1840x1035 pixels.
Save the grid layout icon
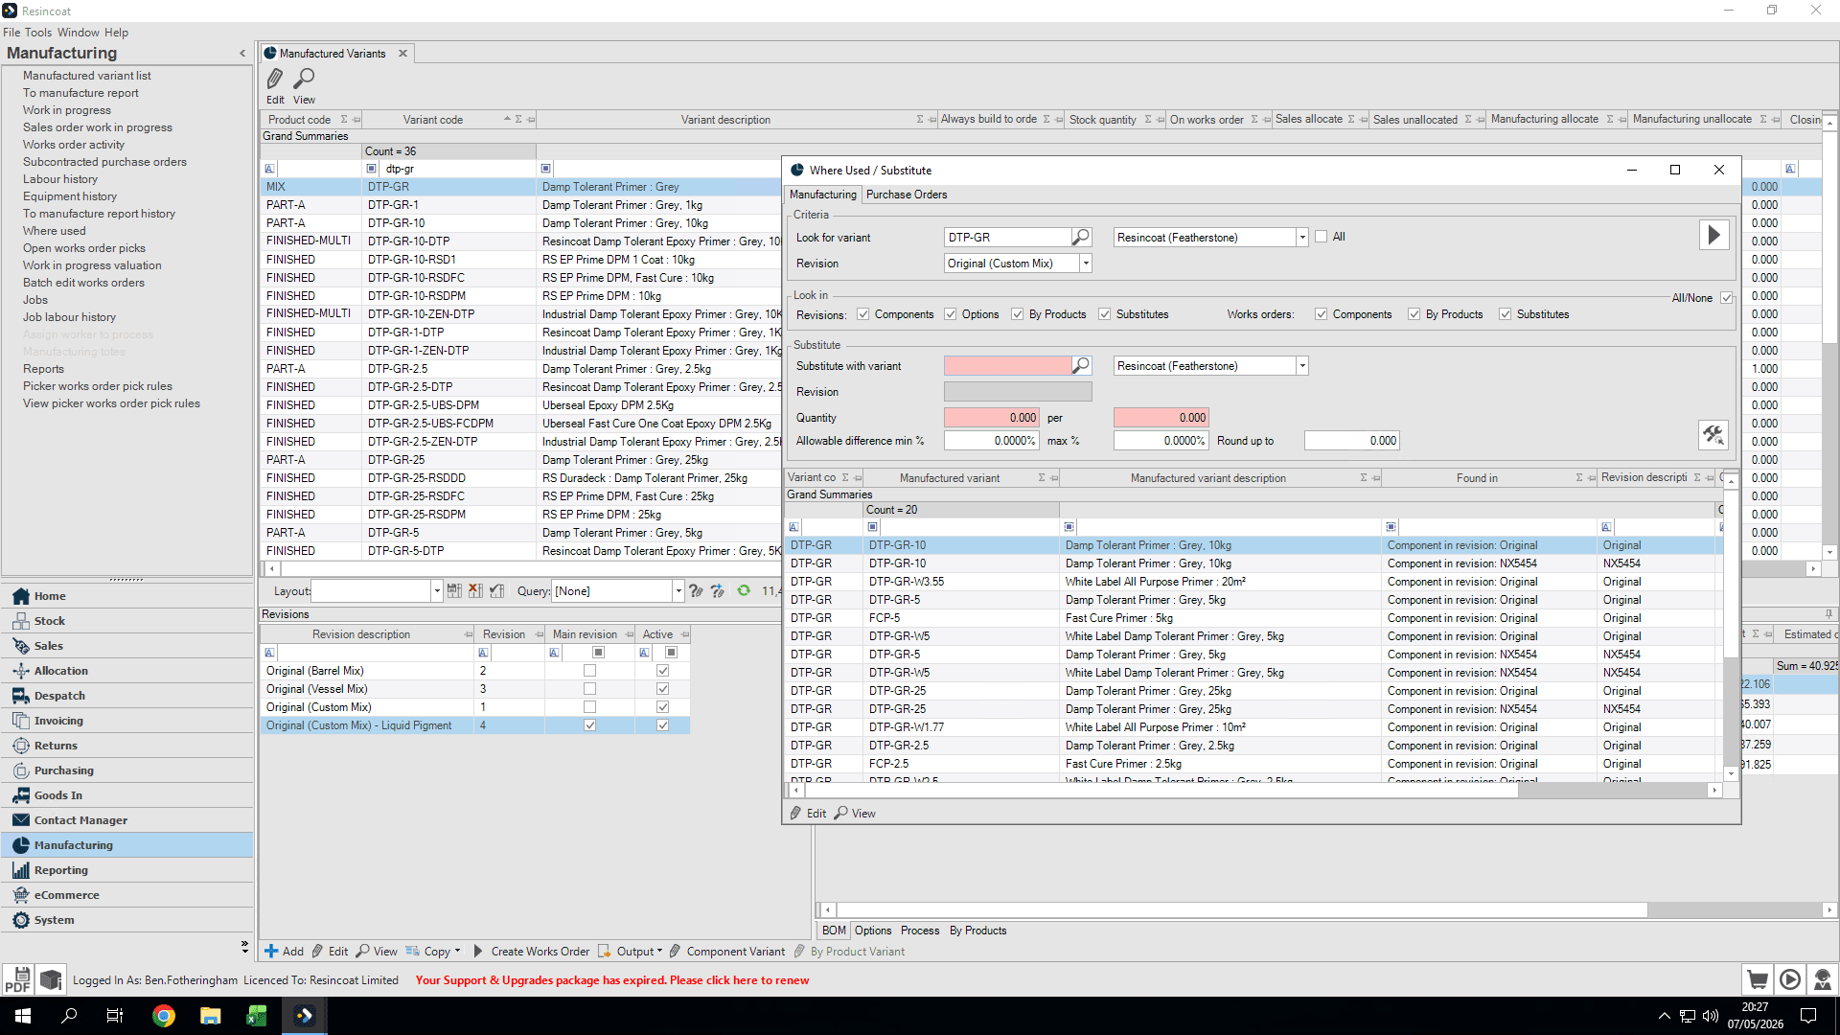click(454, 591)
